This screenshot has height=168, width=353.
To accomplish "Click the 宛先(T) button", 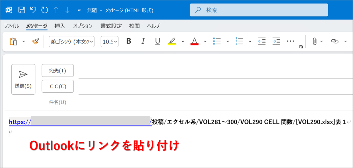I will (58, 71).
